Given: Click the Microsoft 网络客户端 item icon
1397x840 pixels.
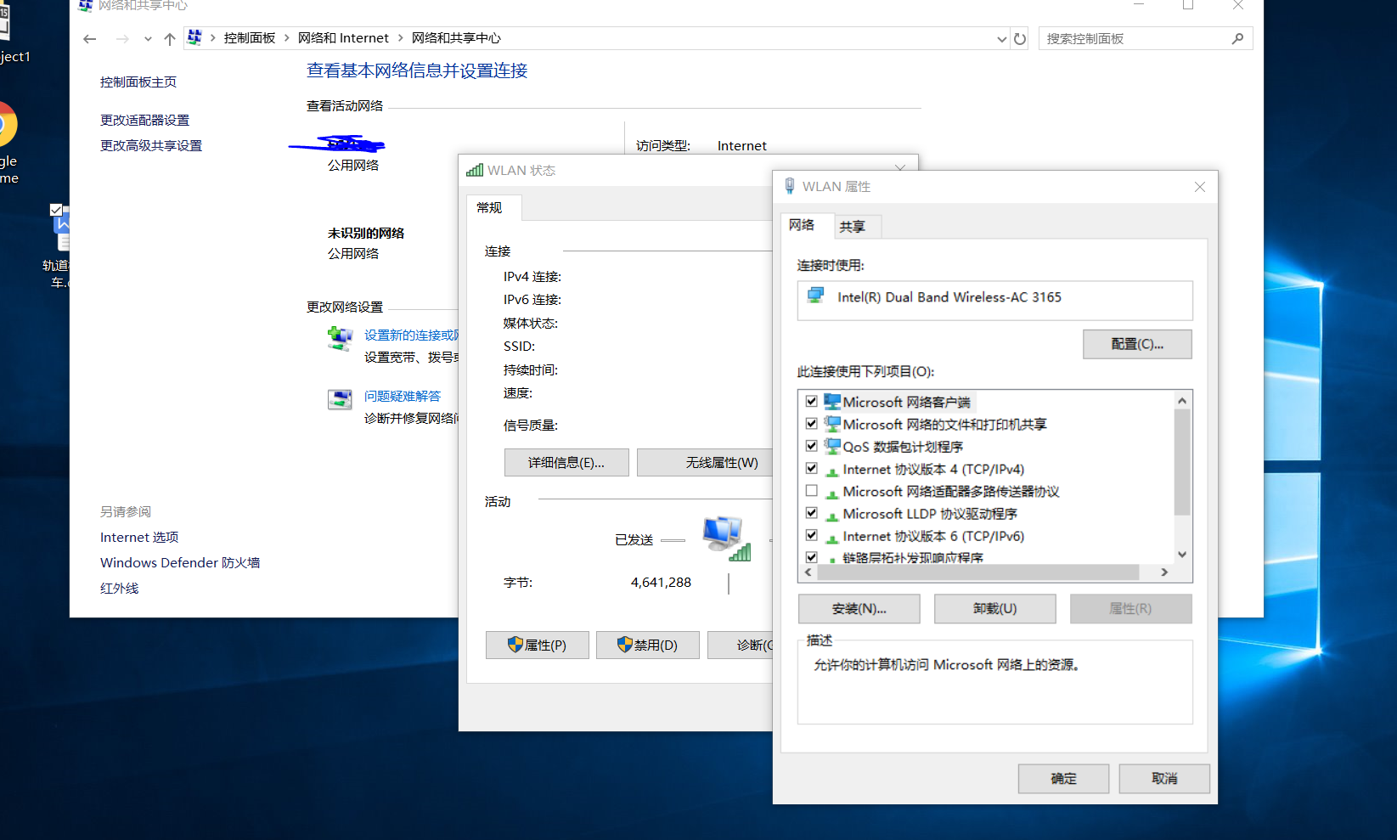Looking at the screenshot, I should tap(832, 402).
